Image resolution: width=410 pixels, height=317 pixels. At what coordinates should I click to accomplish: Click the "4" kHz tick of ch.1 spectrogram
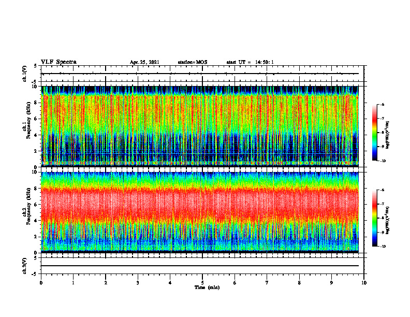[x=36, y=135]
